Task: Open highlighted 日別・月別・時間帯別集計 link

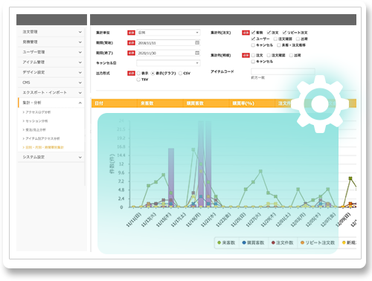Action: (x=45, y=147)
